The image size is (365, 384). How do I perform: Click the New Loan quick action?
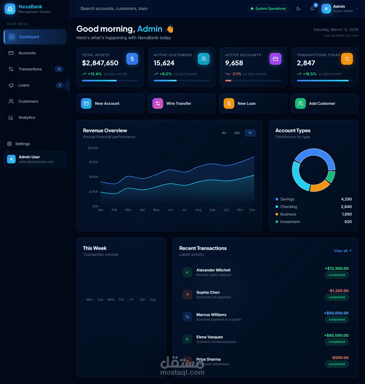tap(253, 103)
